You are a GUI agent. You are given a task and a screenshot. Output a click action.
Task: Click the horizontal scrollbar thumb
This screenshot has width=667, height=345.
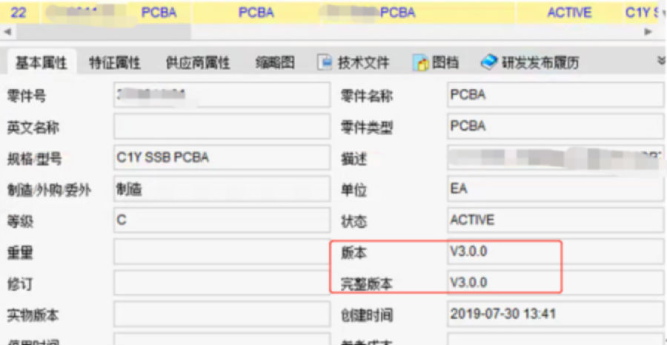point(103,32)
